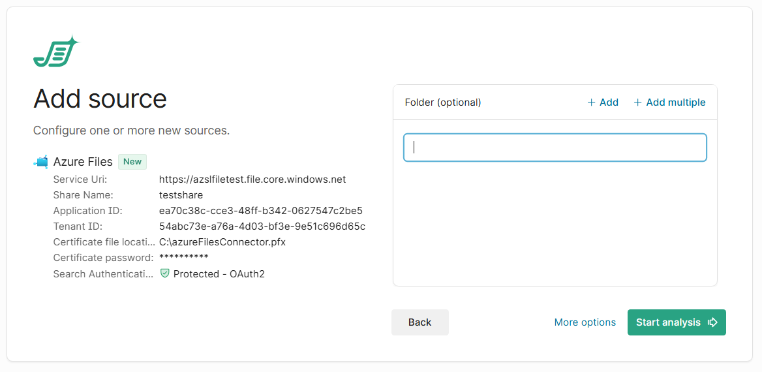This screenshot has width=762, height=372.
Task: Click the green app logo
Action: 55,52
